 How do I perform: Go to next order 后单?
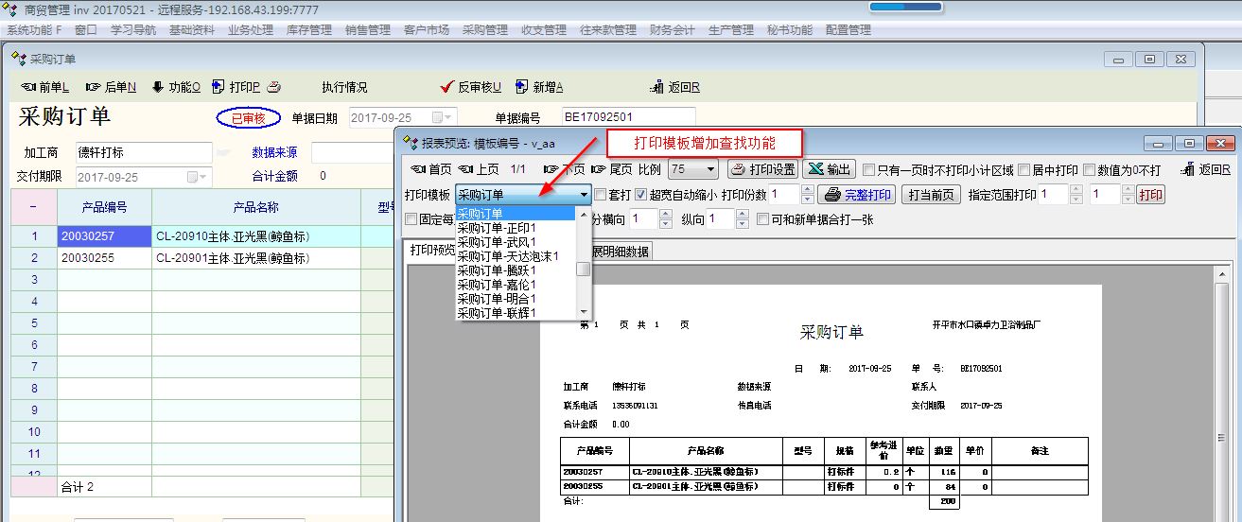(x=111, y=87)
